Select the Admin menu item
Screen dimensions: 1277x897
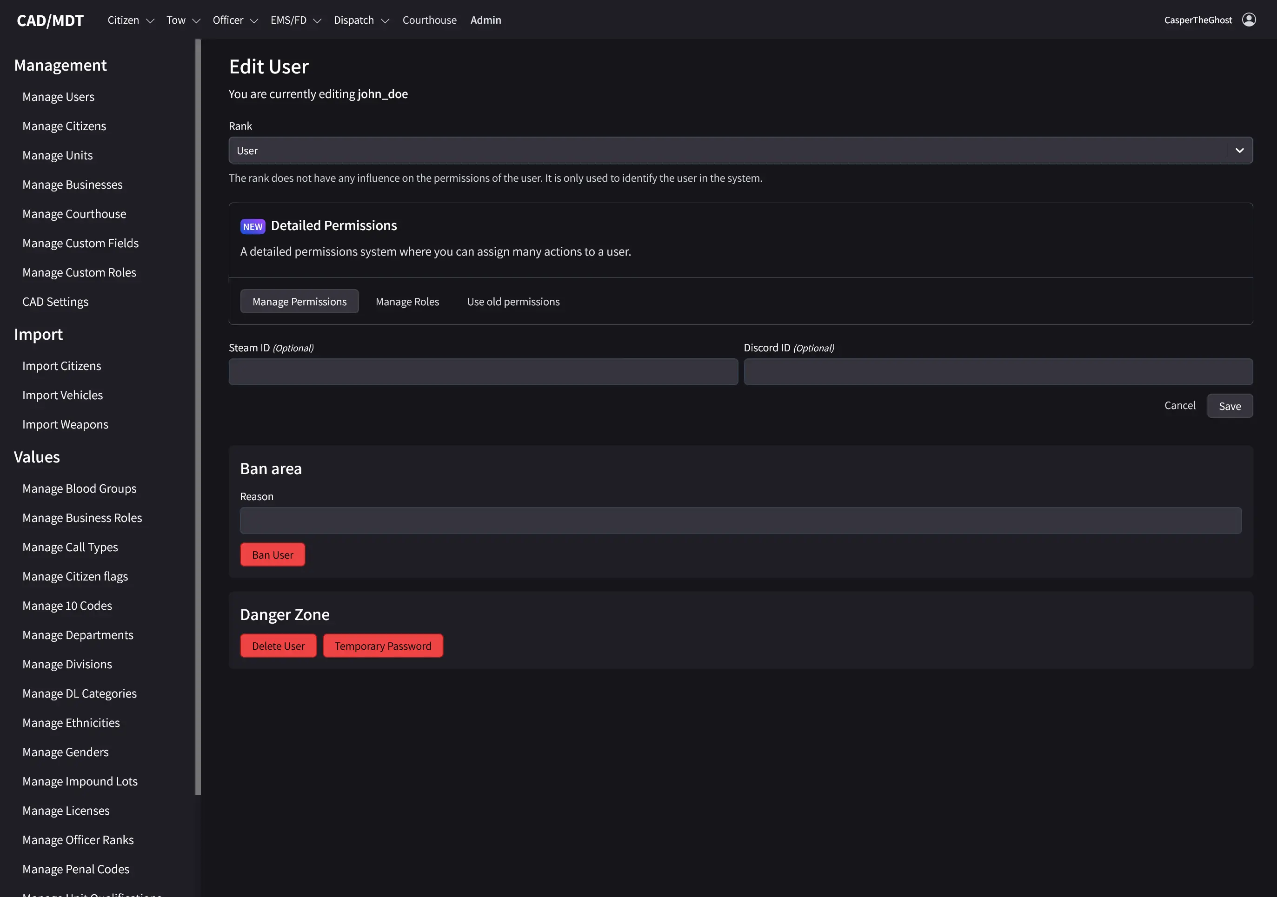click(x=486, y=20)
